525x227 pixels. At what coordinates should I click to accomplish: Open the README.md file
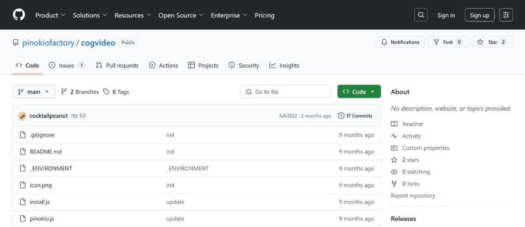click(46, 152)
